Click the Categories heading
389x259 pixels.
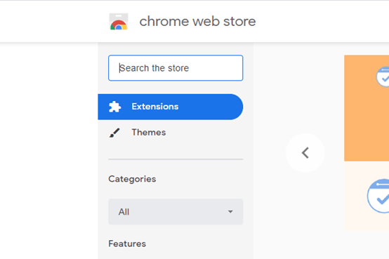point(132,179)
